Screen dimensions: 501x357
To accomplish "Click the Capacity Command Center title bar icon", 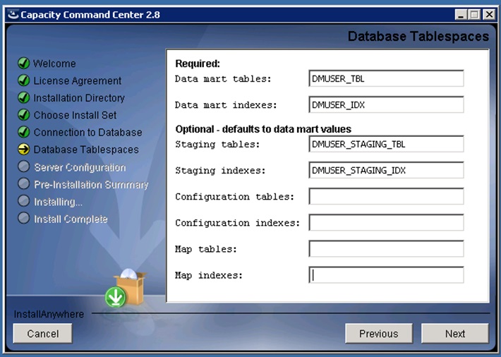I will 13,15.
